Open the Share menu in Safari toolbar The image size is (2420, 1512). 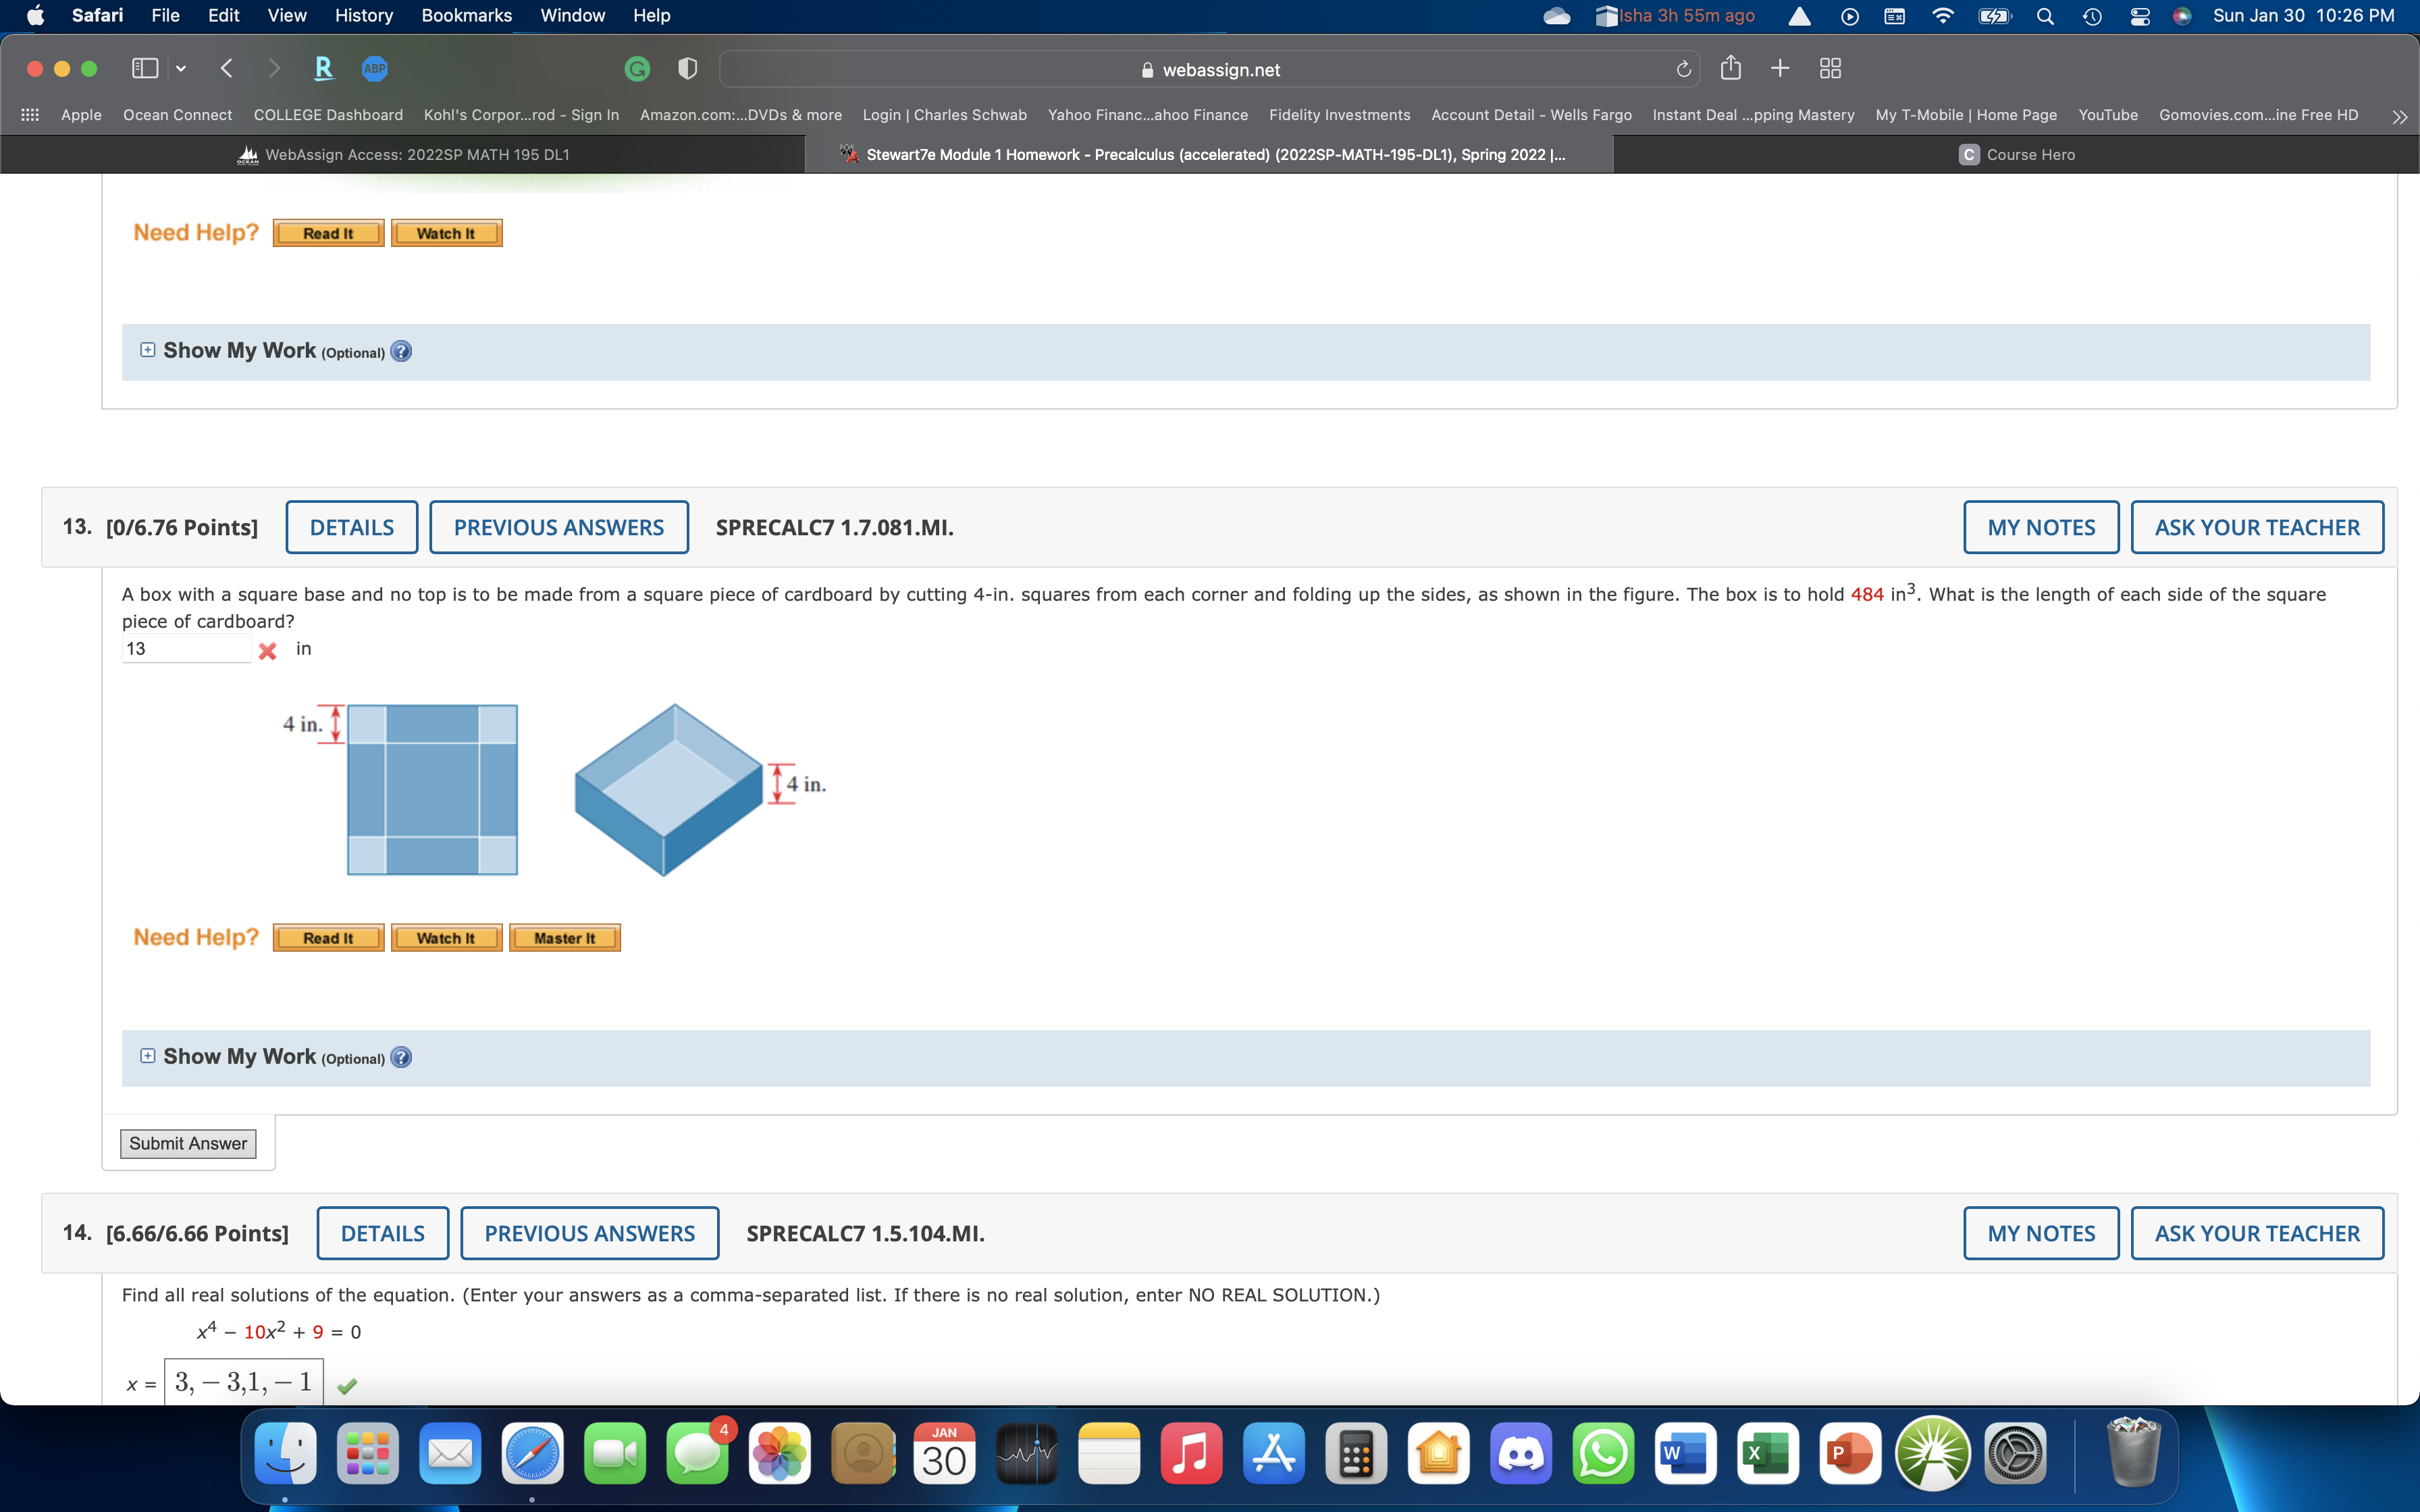(1730, 68)
